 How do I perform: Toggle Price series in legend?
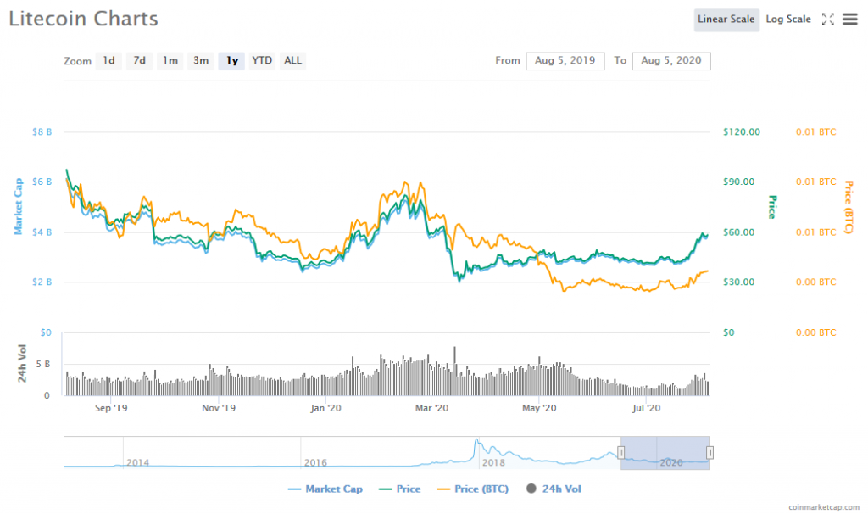pyautogui.click(x=400, y=489)
